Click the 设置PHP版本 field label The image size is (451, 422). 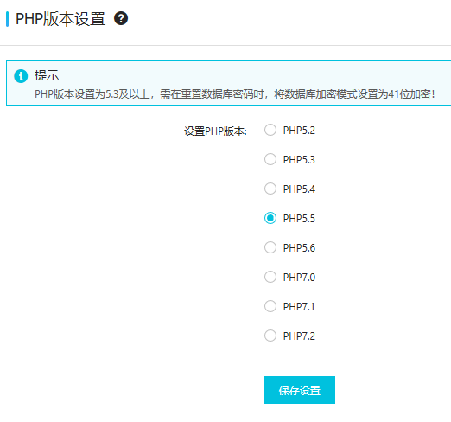[x=215, y=131]
